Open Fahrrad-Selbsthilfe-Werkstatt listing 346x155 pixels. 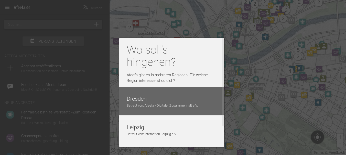point(59,115)
